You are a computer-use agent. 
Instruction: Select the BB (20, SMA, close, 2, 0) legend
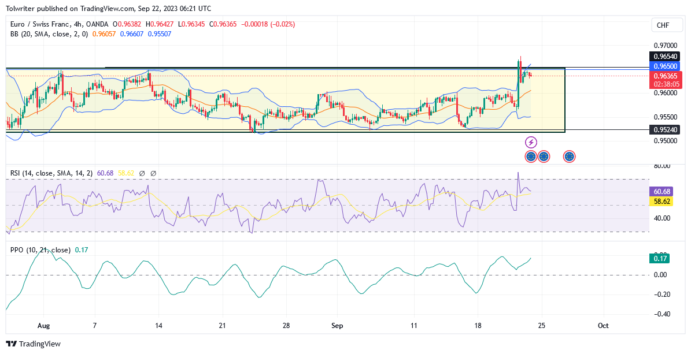point(49,33)
